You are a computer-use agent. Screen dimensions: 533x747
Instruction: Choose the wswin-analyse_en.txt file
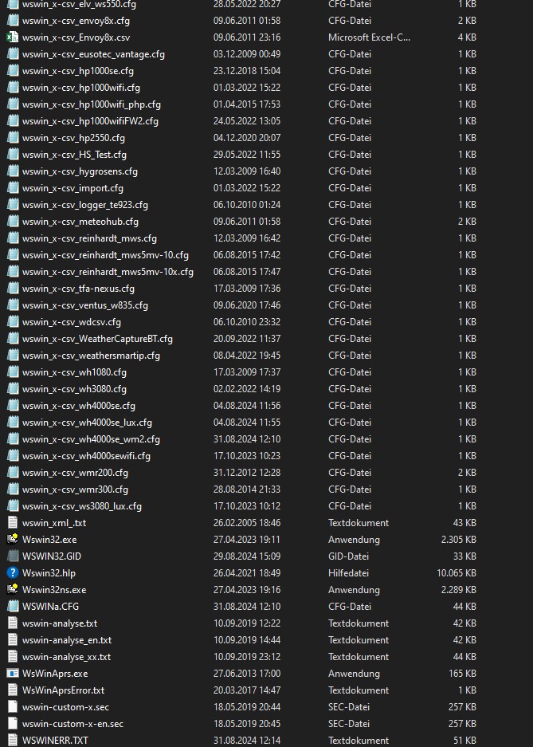coord(67,640)
